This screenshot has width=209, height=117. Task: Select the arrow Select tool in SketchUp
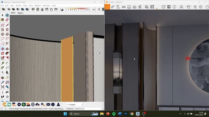[x=3, y=15]
